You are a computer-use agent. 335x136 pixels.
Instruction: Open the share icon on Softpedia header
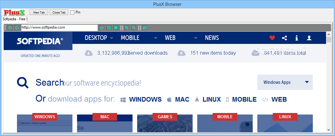click(284, 38)
